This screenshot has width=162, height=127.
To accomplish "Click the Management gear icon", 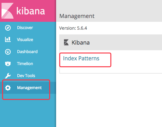I will click(8, 88).
